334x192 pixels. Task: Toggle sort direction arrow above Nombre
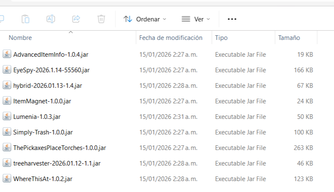(70, 32)
